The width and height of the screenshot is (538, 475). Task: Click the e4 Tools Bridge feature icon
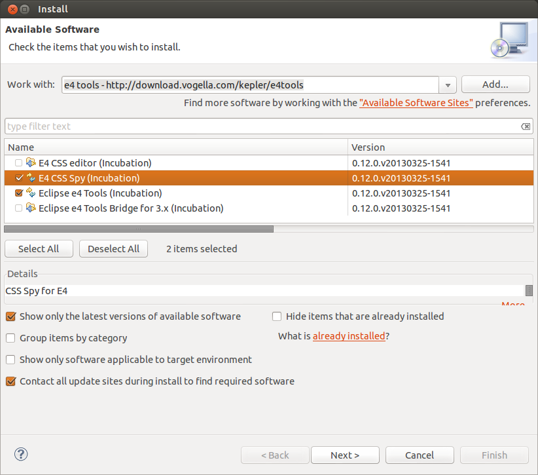[x=30, y=208]
